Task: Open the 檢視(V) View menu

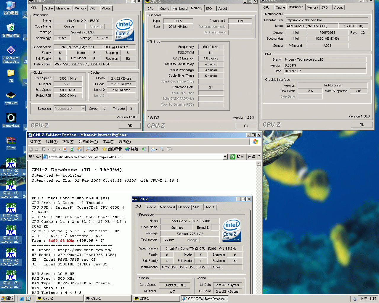Action: 68,142
